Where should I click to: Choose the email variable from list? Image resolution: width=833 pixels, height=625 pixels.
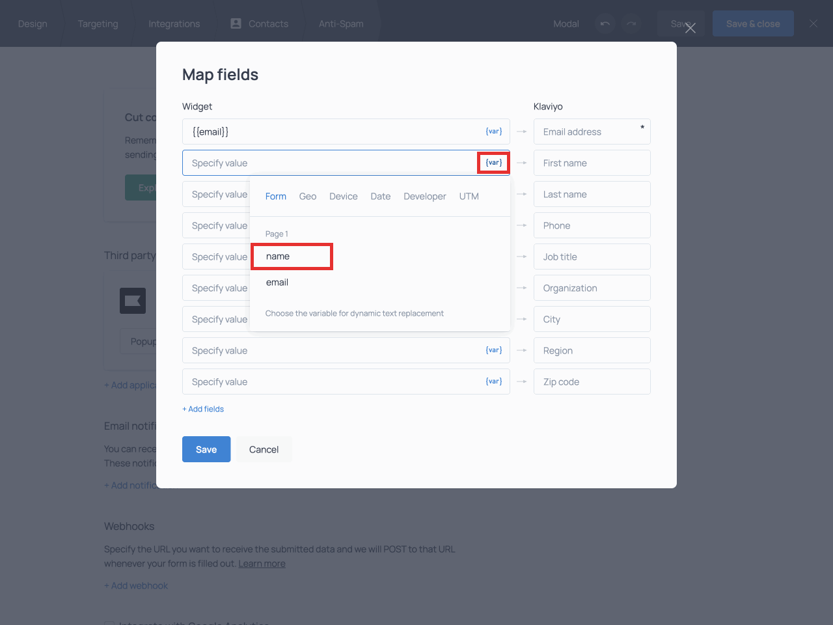point(277,283)
